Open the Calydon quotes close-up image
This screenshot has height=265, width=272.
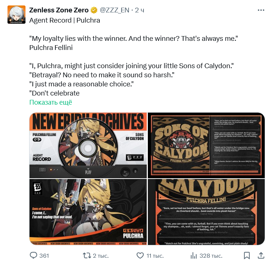pos(206,212)
